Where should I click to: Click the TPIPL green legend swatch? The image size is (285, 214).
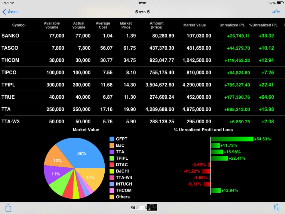click(x=112, y=158)
